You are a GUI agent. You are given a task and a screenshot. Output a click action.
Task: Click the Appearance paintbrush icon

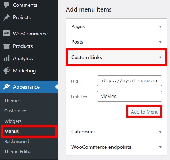pos(7,87)
